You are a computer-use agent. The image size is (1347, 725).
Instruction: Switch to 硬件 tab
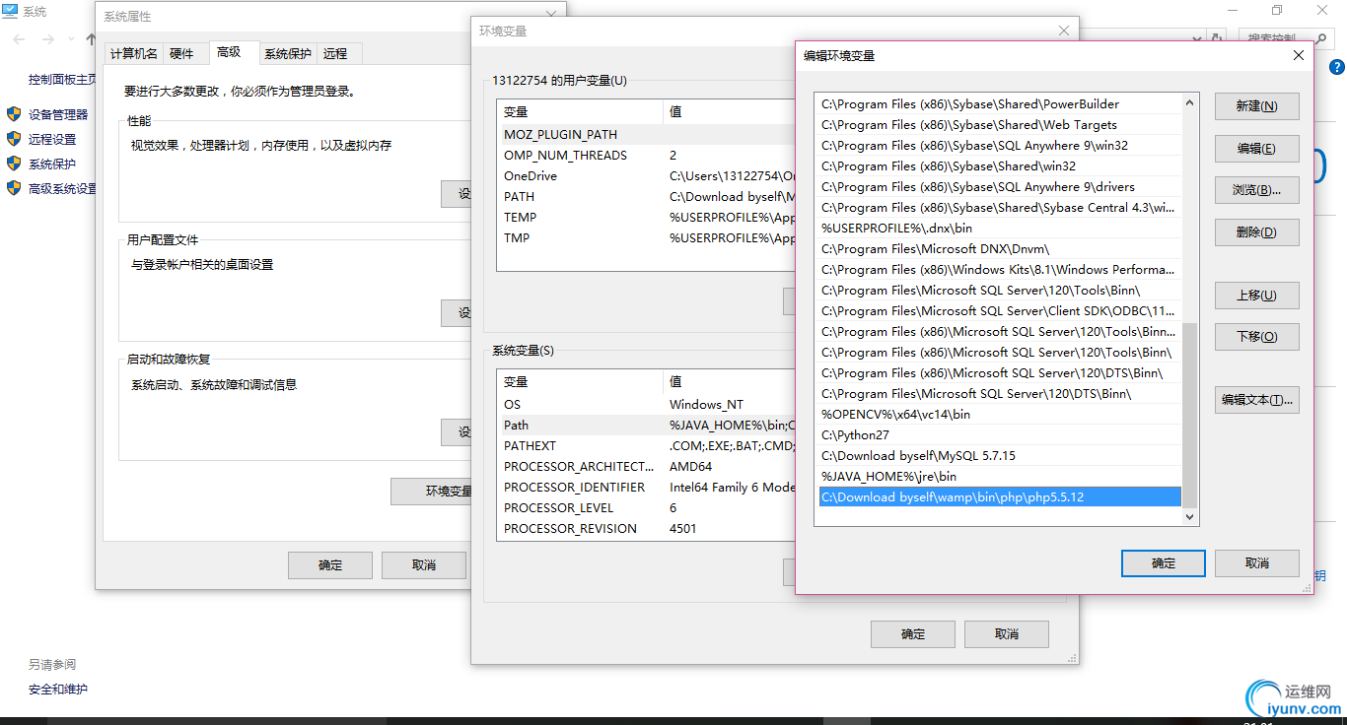point(182,54)
